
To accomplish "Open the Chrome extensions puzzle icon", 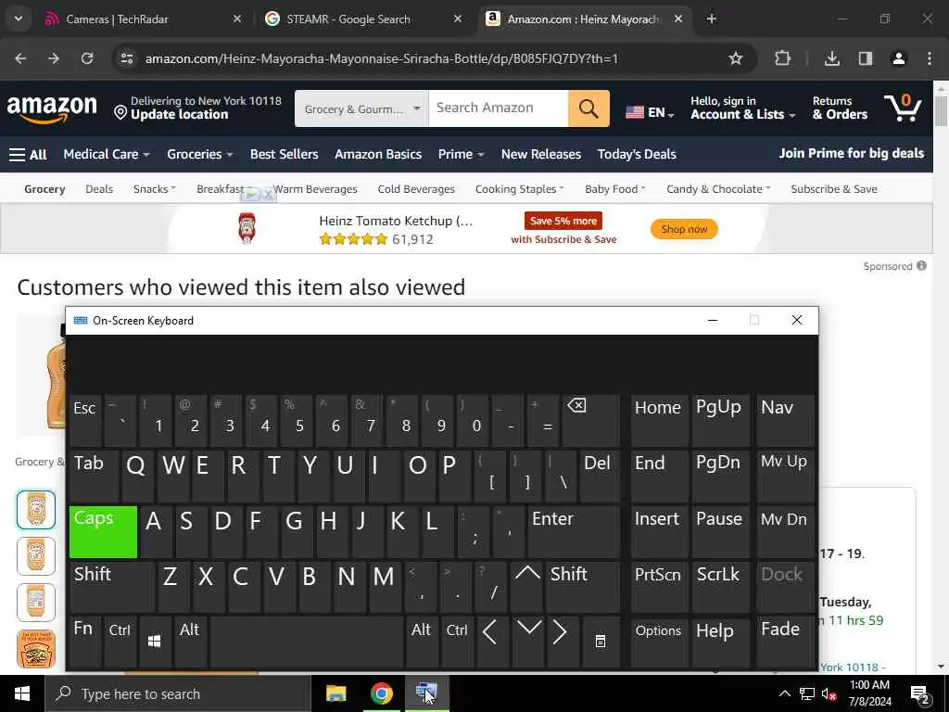I will tap(782, 58).
